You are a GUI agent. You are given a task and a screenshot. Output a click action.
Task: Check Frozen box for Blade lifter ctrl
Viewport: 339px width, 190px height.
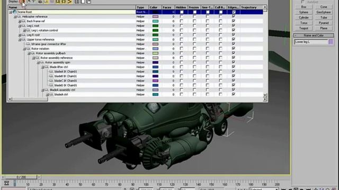tap(194, 67)
